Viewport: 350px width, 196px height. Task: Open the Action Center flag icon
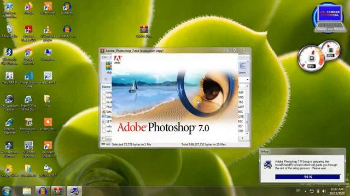click(x=312, y=191)
